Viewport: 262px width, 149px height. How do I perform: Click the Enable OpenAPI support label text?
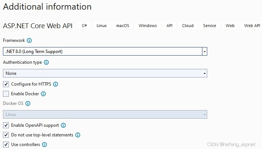pos(35,125)
